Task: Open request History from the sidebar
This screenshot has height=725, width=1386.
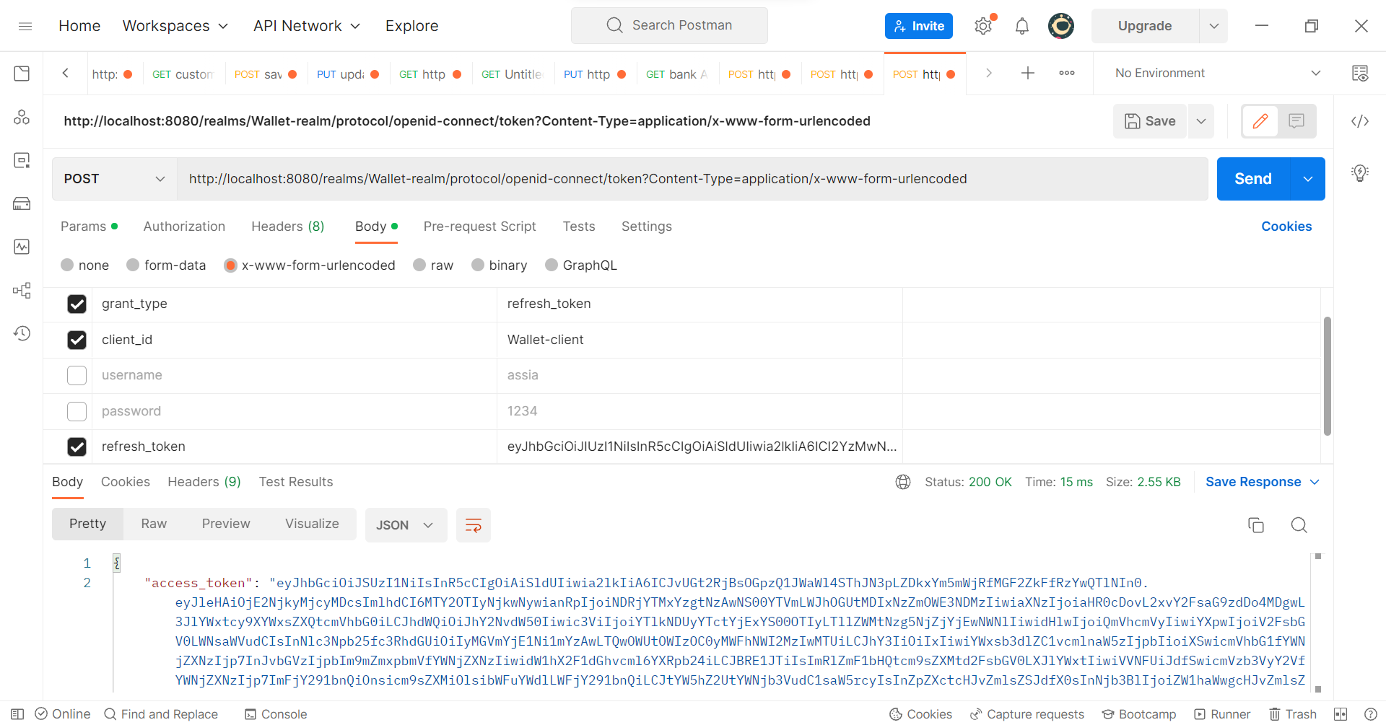Action: coord(22,333)
